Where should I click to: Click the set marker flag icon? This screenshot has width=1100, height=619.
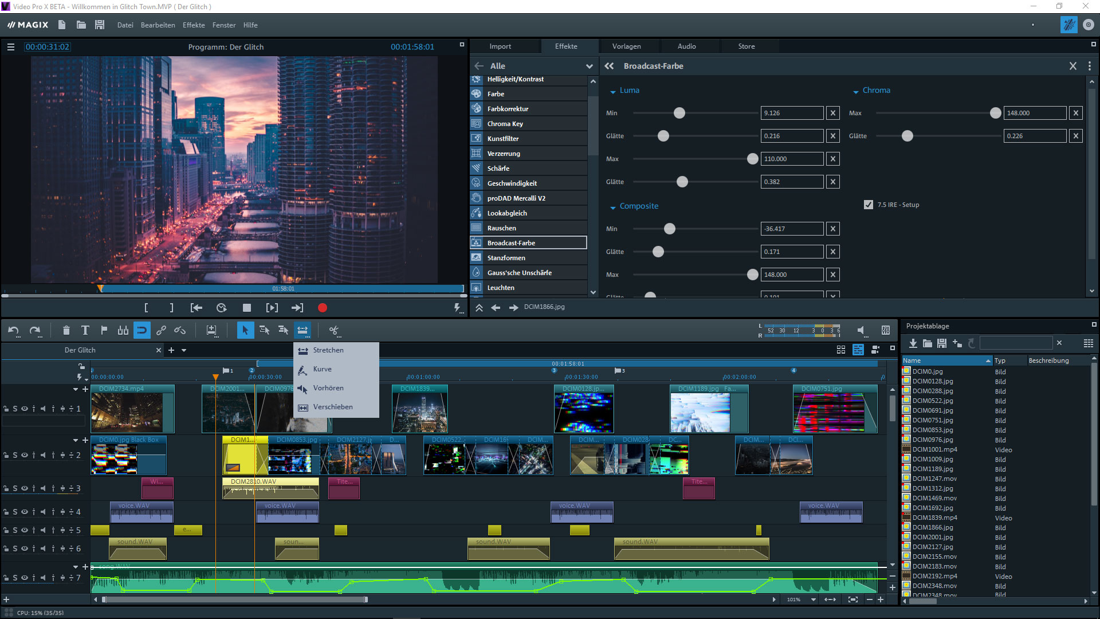[x=104, y=330]
